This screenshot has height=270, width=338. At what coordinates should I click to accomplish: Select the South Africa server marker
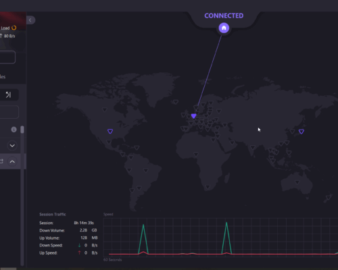(x=208, y=187)
